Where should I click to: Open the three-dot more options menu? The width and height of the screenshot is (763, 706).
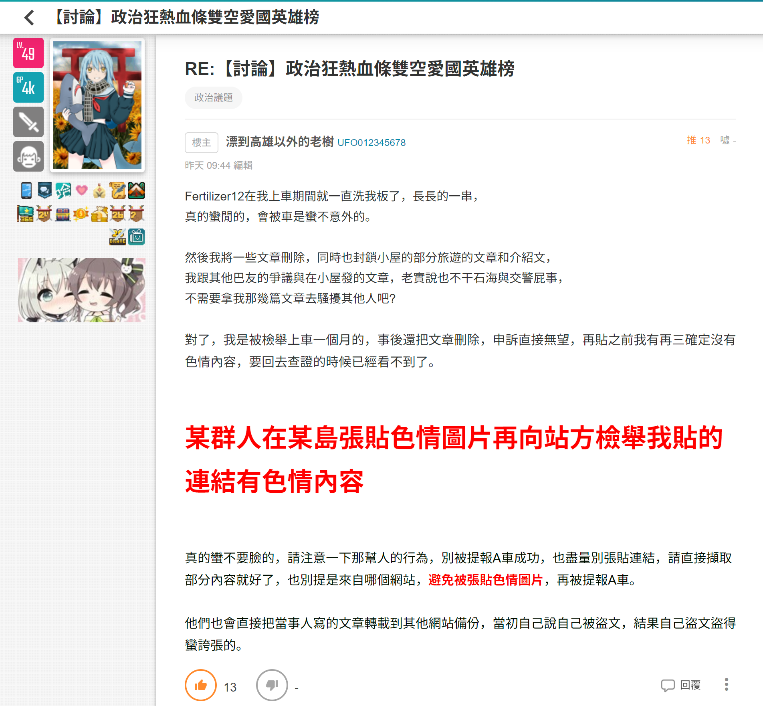[x=727, y=684]
